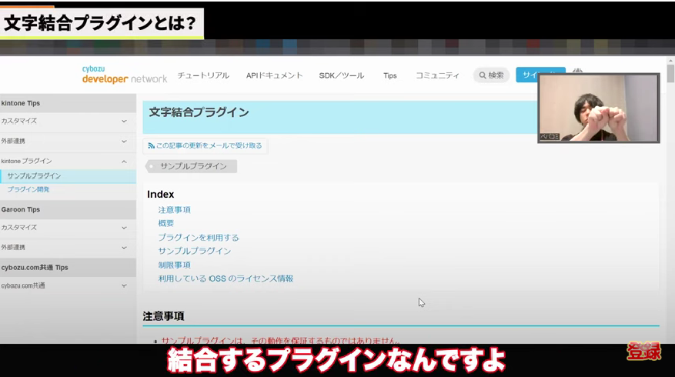Jump to 注意事項 from the Index
The height and width of the screenshot is (377, 675).
coord(175,210)
